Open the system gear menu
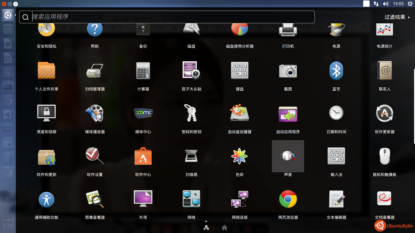 (x=410, y=4)
